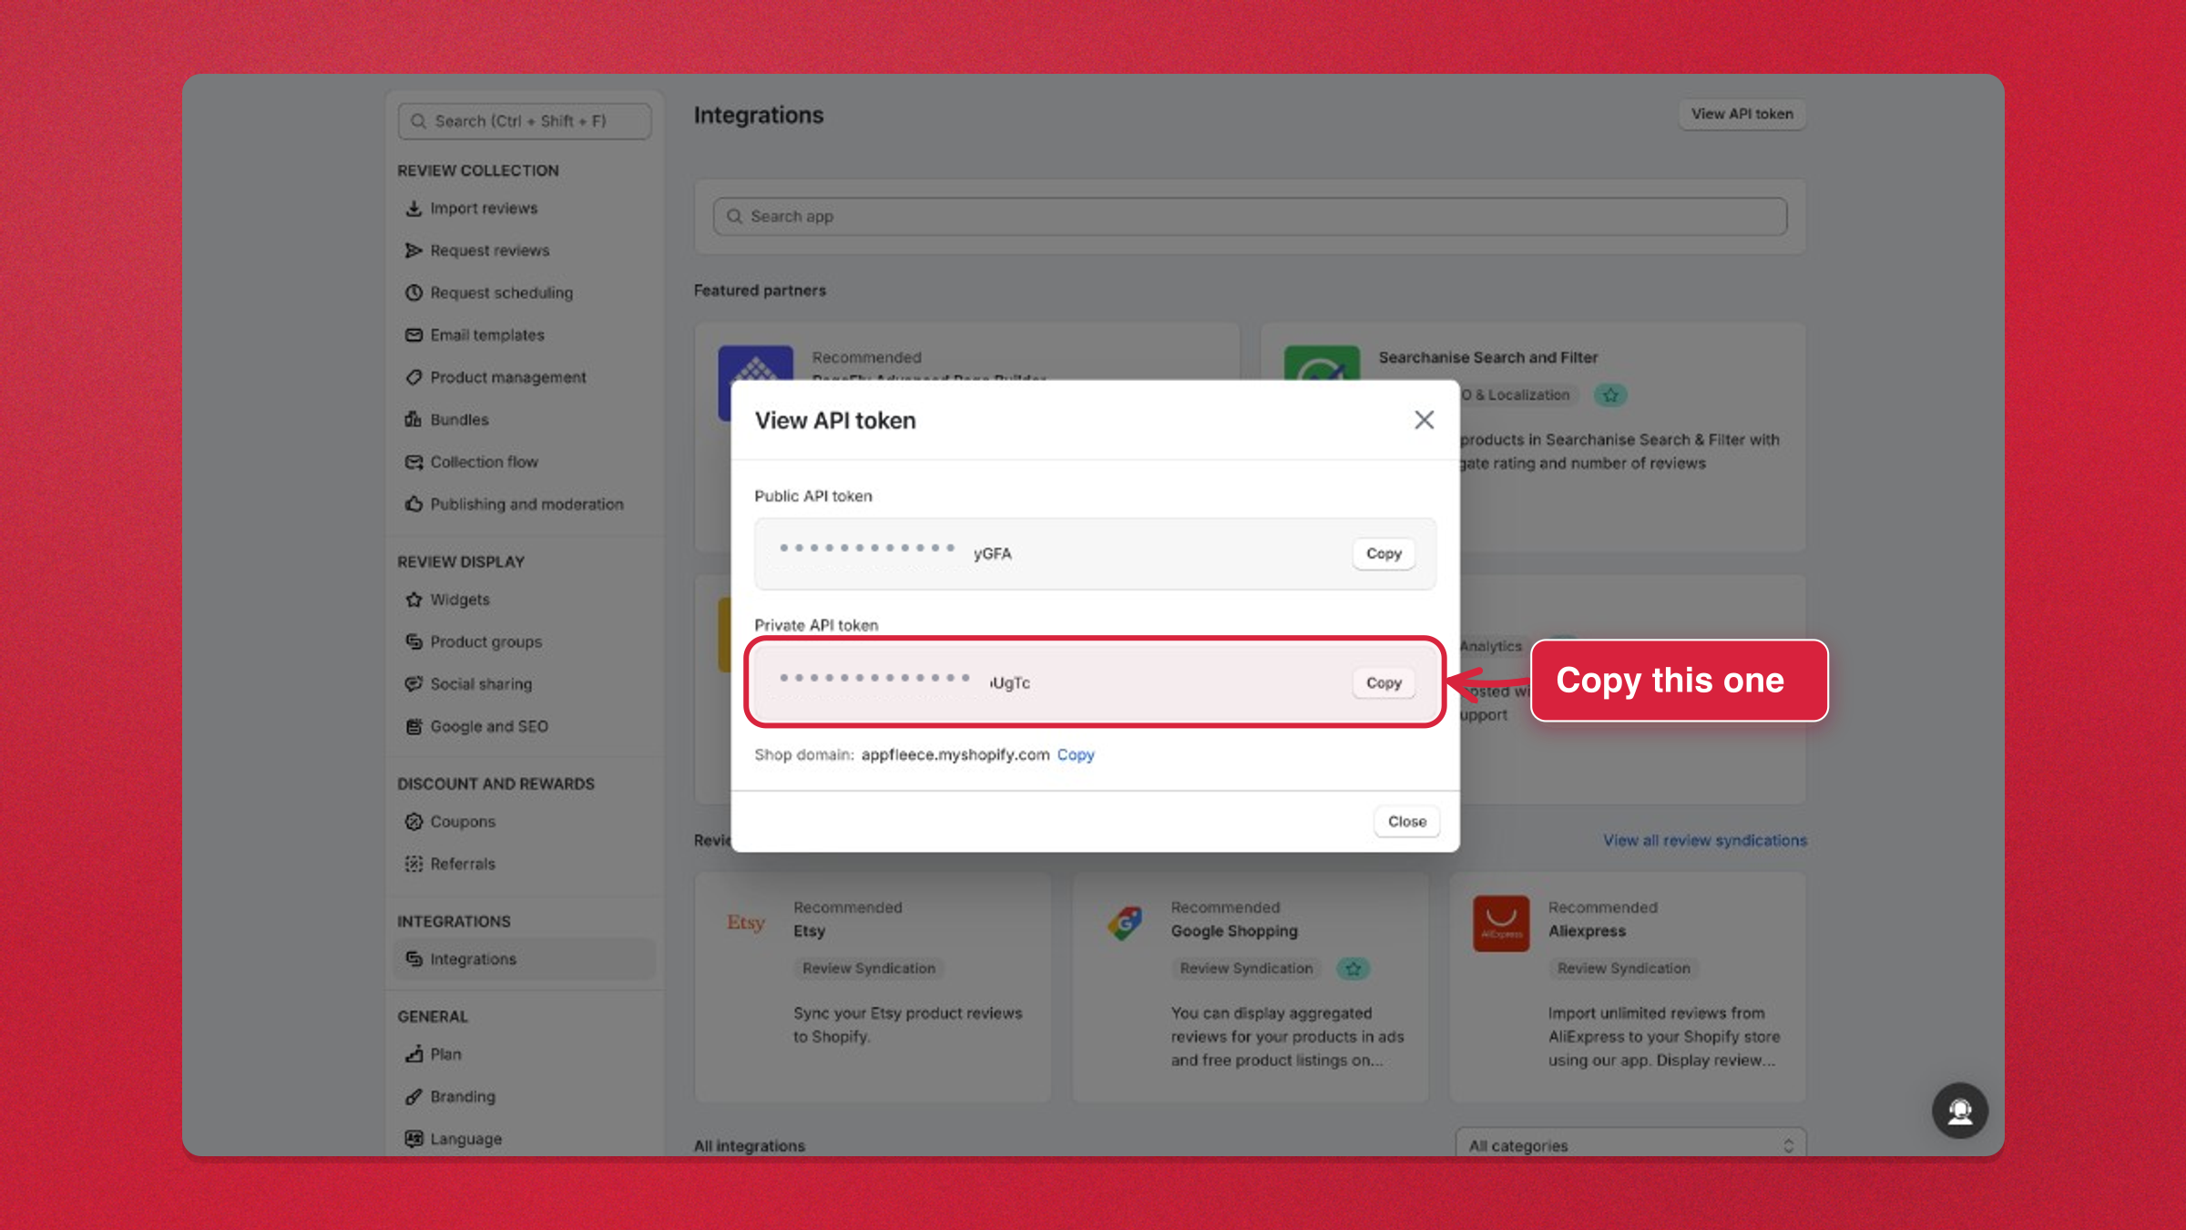The height and width of the screenshot is (1230, 2186).
Task: Click the Aliexpress Review Syndication tag
Action: pyautogui.click(x=1624, y=969)
